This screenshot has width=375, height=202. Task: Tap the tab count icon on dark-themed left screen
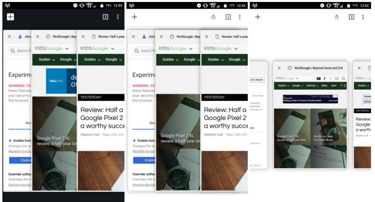(x=105, y=17)
